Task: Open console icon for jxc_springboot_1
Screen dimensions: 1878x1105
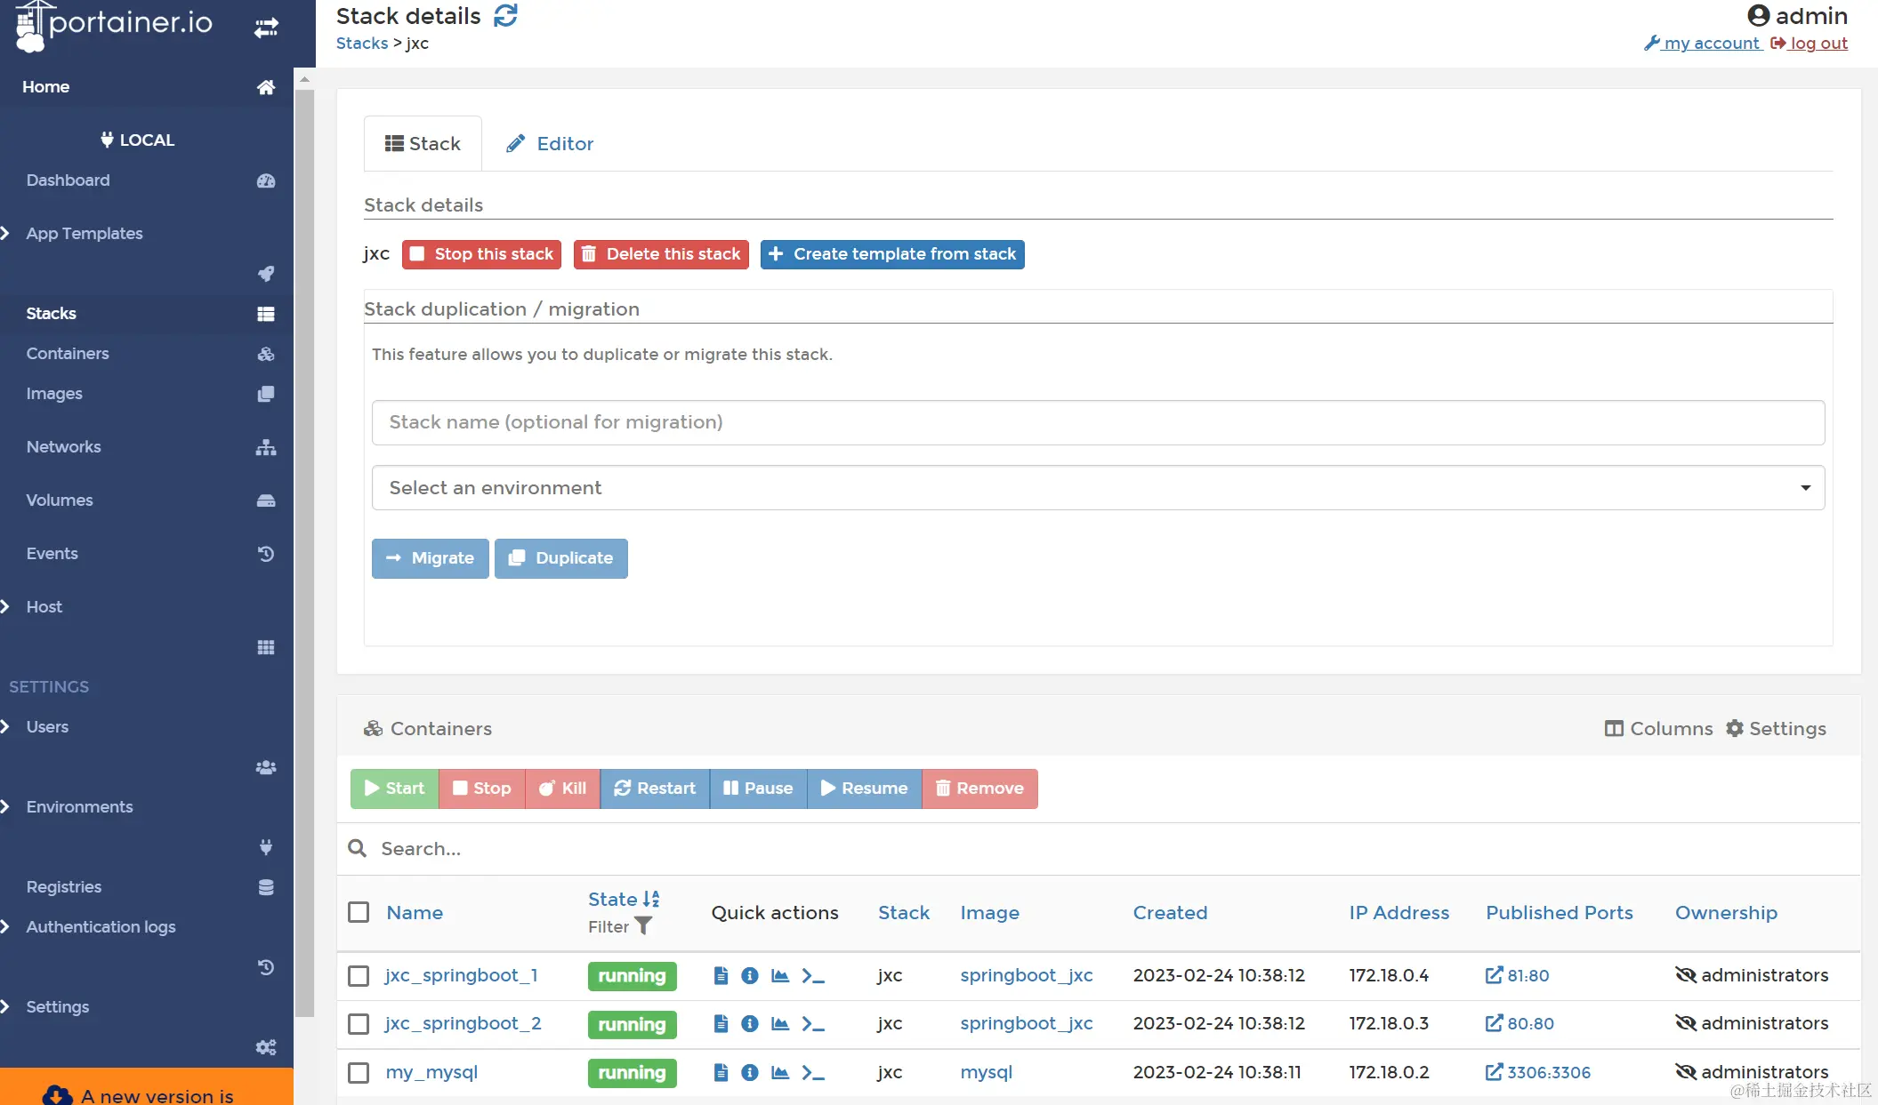Action: [x=812, y=976]
